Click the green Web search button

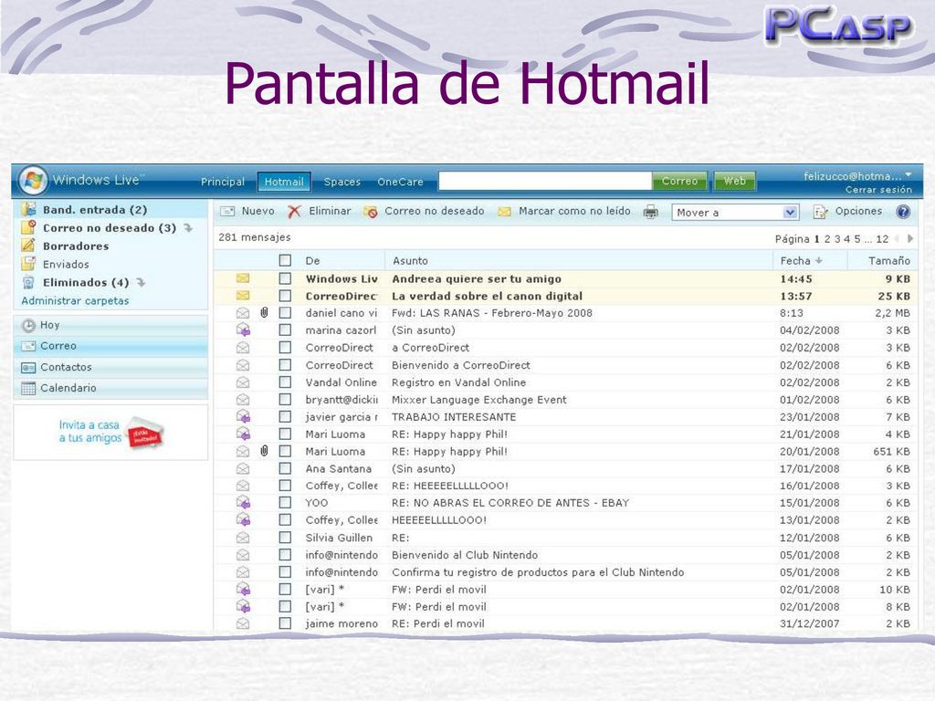[735, 181]
